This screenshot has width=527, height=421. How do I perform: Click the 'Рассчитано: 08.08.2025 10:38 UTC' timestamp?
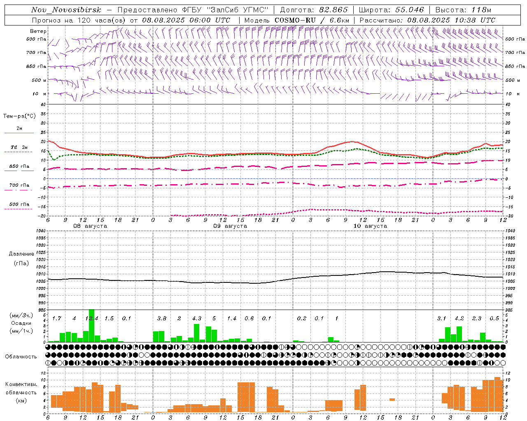427,20
